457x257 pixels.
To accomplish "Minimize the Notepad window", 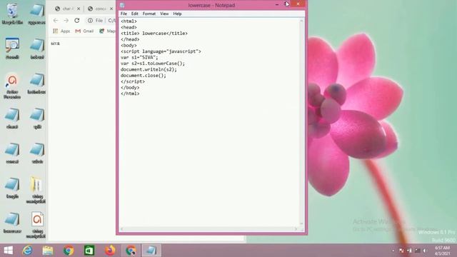I will pos(276,4).
